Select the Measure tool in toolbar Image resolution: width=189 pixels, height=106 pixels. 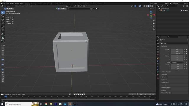3,37
